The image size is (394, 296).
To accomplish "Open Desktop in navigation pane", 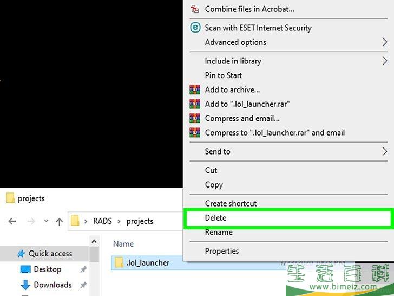I will click(x=48, y=269).
